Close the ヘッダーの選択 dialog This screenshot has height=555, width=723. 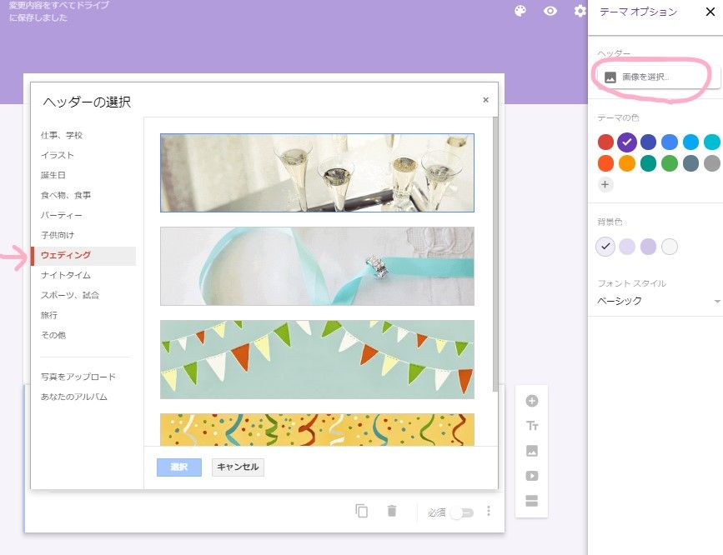[x=485, y=99]
